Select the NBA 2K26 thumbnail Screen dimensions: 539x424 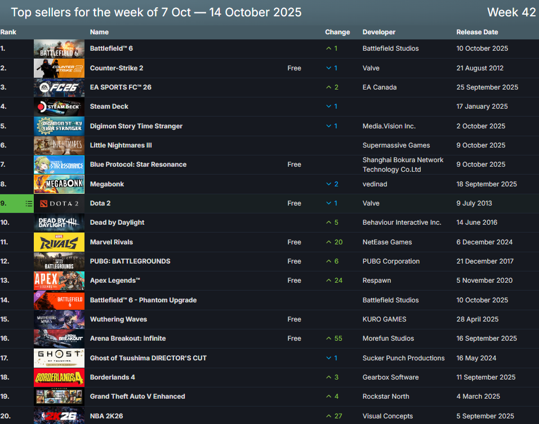(59, 416)
